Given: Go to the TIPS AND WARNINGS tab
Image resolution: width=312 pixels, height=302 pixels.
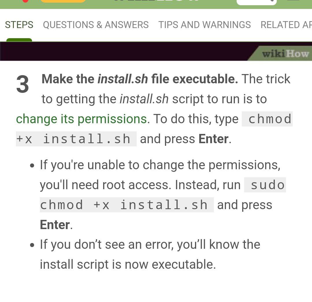Looking at the screenshot, I should coord(204,25).
